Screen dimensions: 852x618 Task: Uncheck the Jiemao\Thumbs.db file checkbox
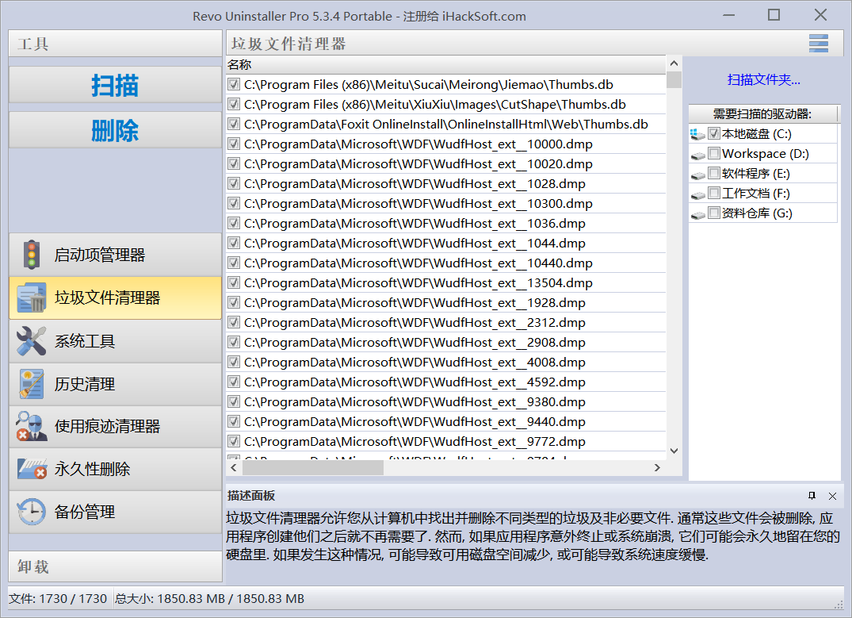point(234,84)
